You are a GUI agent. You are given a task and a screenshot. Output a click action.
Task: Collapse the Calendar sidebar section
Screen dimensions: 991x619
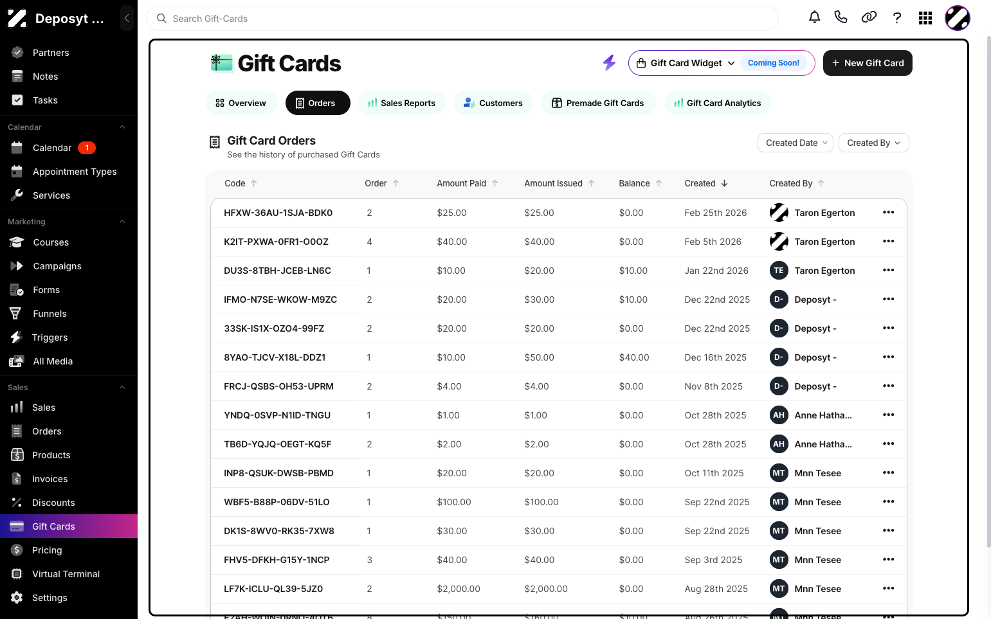point(122,127)
